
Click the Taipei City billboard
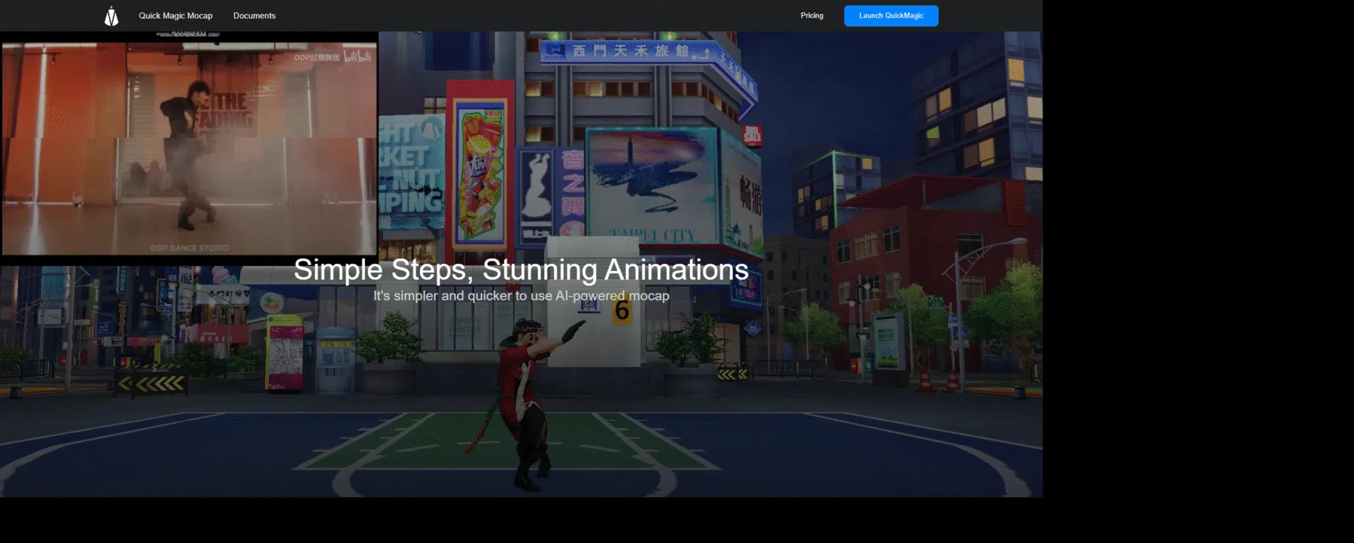click(651, 185)
